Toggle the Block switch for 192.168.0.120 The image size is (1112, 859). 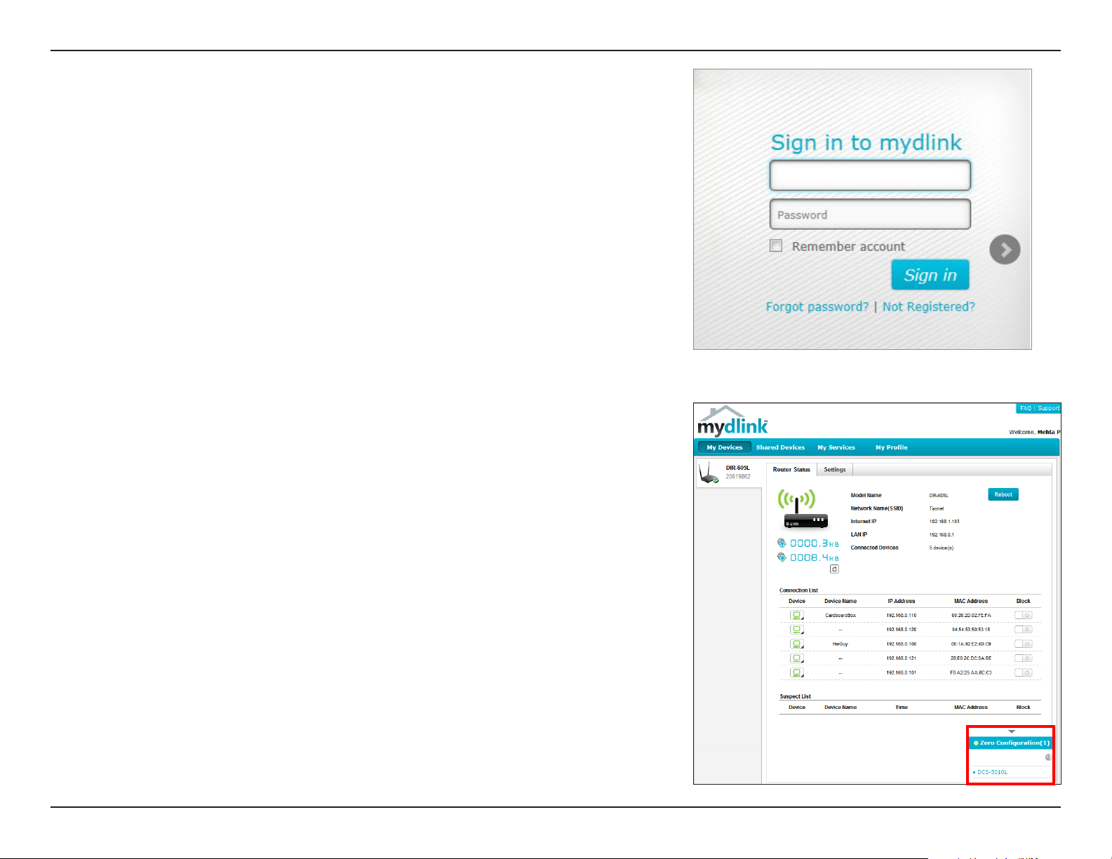[1023, 630]
